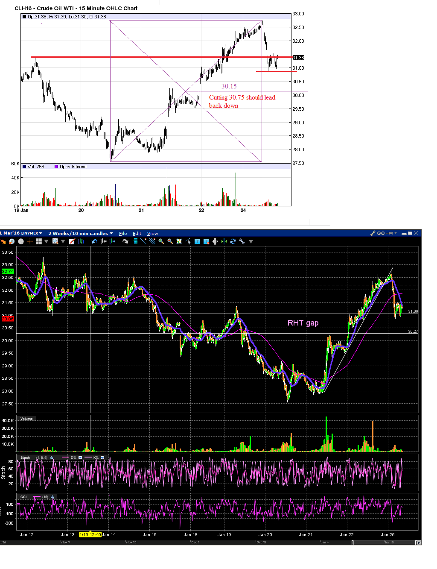
Task: Click the add text annotation T icon
Action: tap(197, 241)
